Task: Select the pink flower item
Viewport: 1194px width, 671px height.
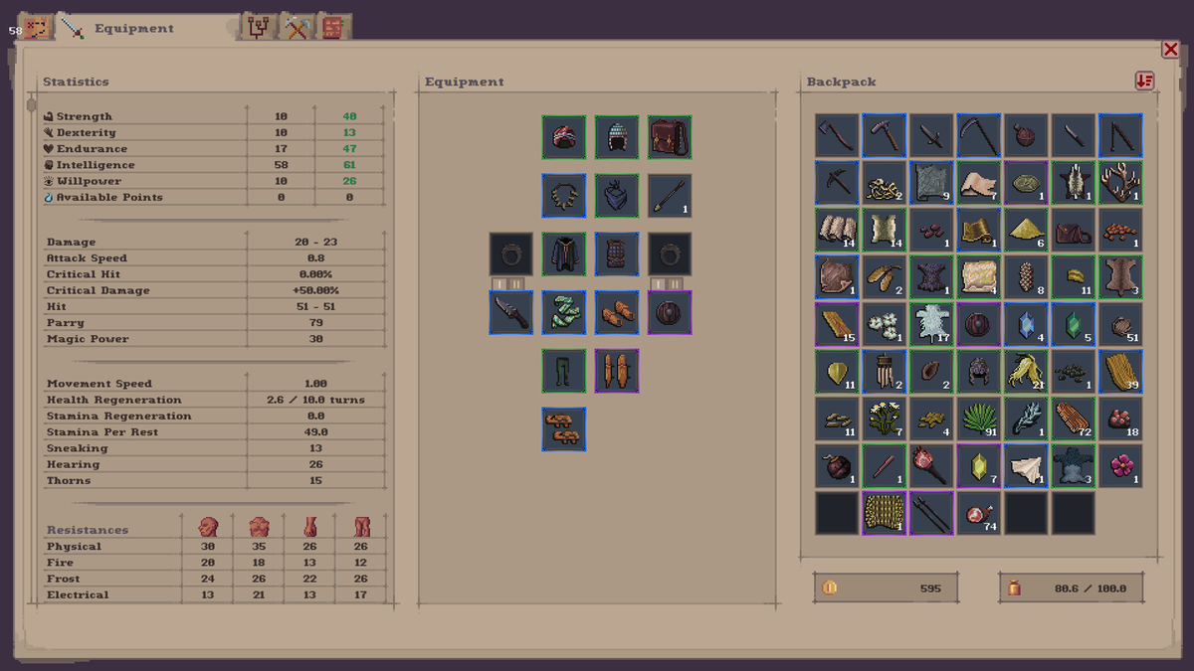Action: click(x=1120, y=466)
